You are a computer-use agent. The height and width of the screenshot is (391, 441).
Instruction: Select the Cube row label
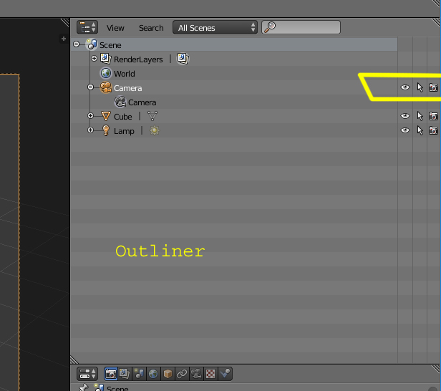(123, 117)
